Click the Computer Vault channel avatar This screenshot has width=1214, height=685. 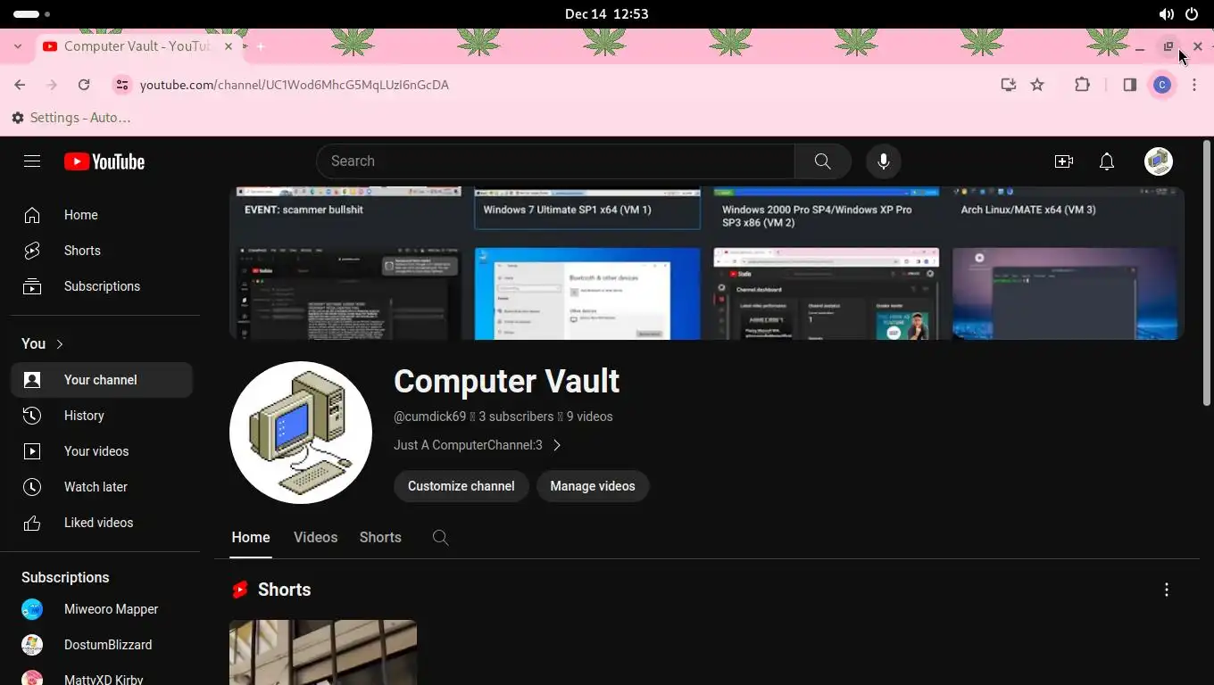pos(301,433)
